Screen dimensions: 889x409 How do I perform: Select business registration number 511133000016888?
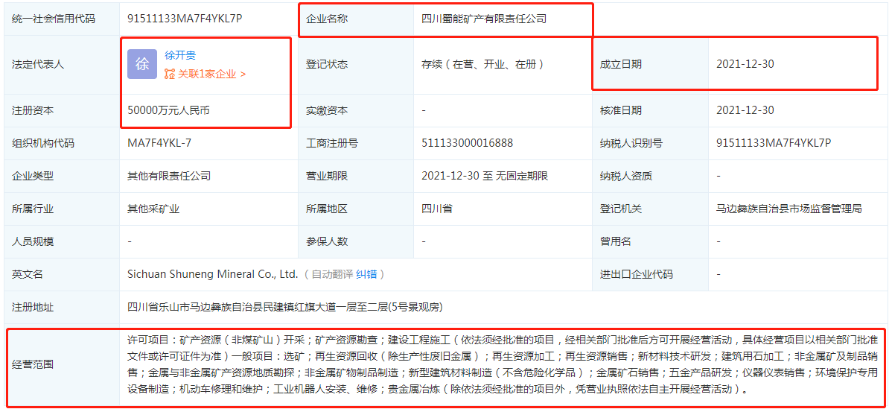(x=467, y=143)
